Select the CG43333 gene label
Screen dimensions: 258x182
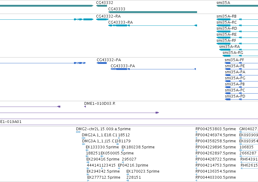coord(117,9)
